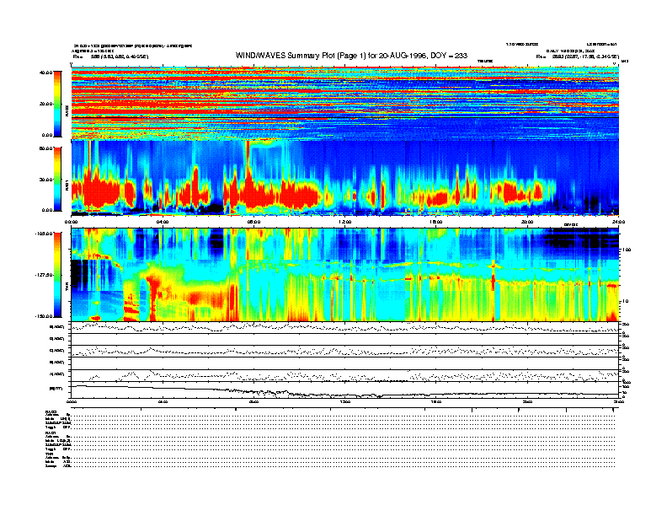Click inside the TNR spectrogram panel
Image resolution: width=667 pixels, height=516 pixels.
point(345,275)
